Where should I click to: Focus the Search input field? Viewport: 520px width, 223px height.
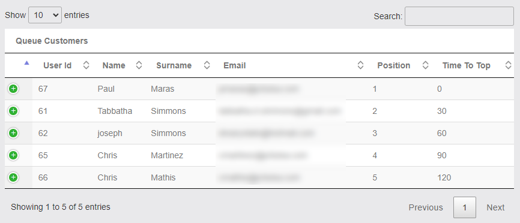pos(459,16)
